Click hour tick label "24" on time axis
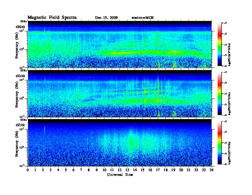This screenshot has width=252, height=195. pyautogui.click(x=212, y=170)
